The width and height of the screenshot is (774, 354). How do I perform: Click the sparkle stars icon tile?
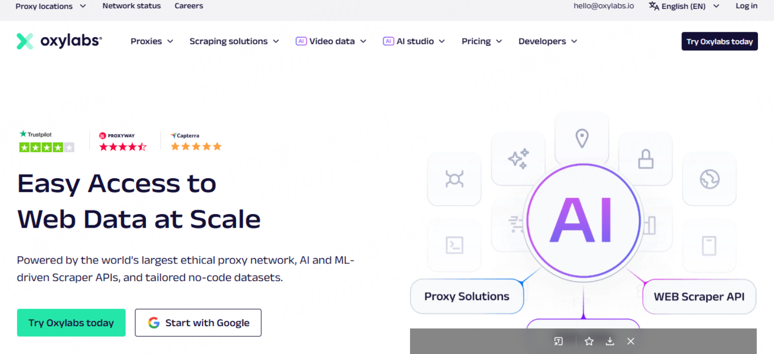pos(518,159)
